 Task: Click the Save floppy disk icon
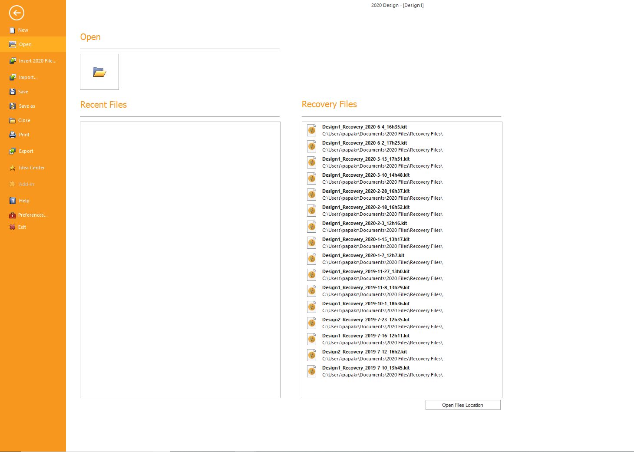(13, 92)
